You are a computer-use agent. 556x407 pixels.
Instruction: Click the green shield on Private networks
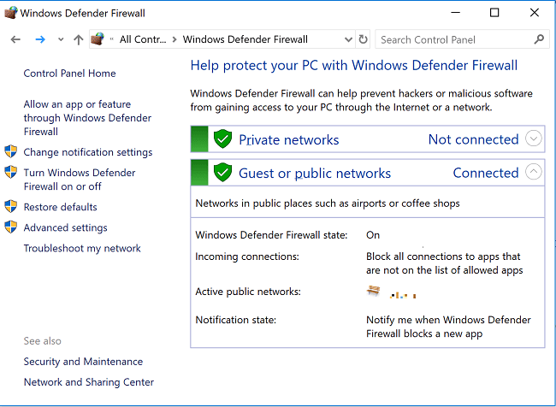(222, 139)
